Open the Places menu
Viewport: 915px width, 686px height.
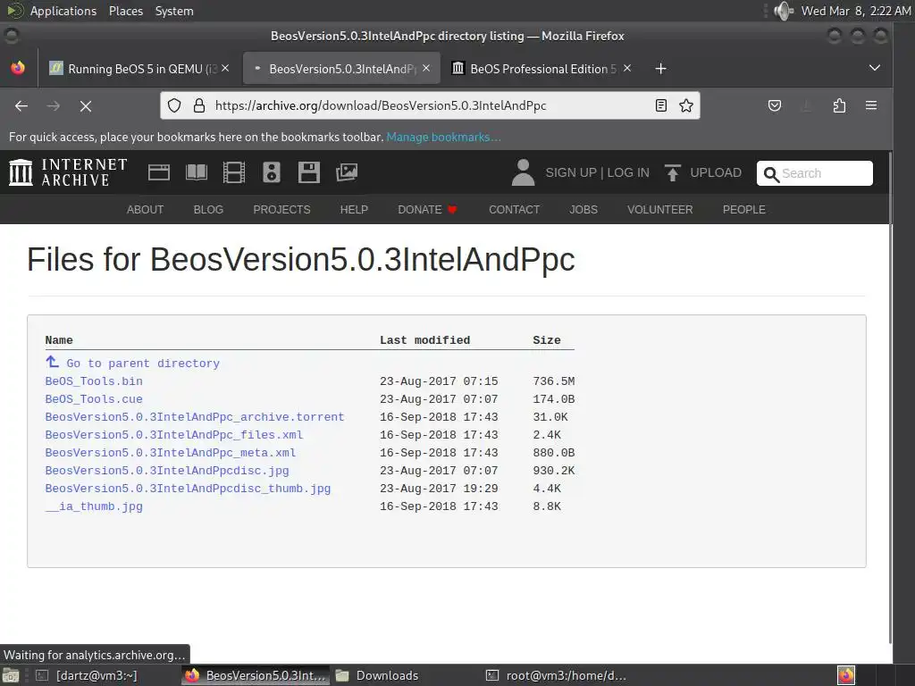tap(125, 11)
